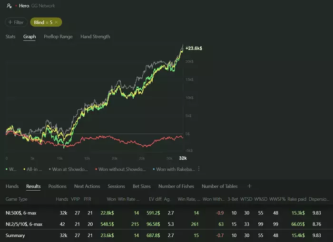The height and width of the screenshot is (242, 333).
Task: Select the NL500$, 6-max row
Action: coord(166,213)
